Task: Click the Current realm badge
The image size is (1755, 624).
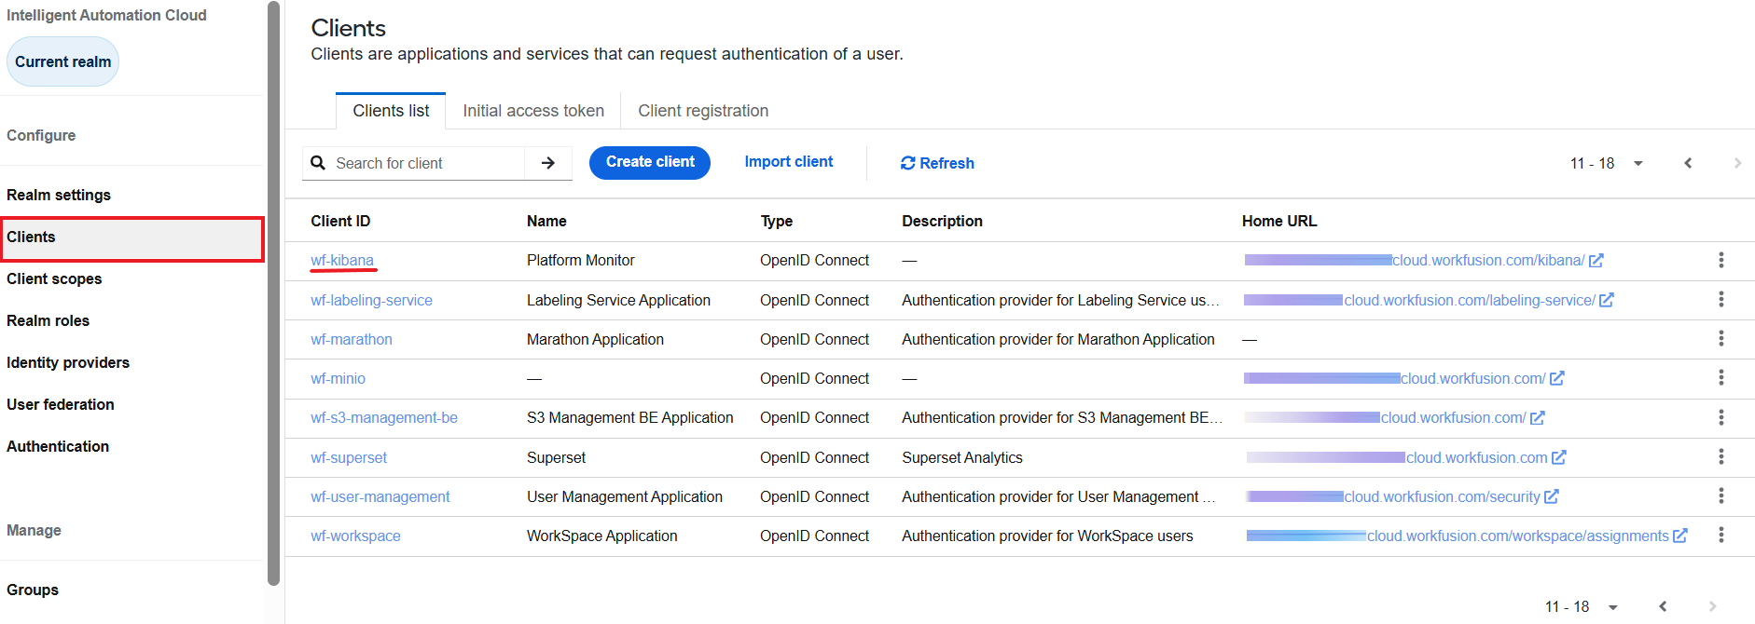Action: click(x=62, y=61)
